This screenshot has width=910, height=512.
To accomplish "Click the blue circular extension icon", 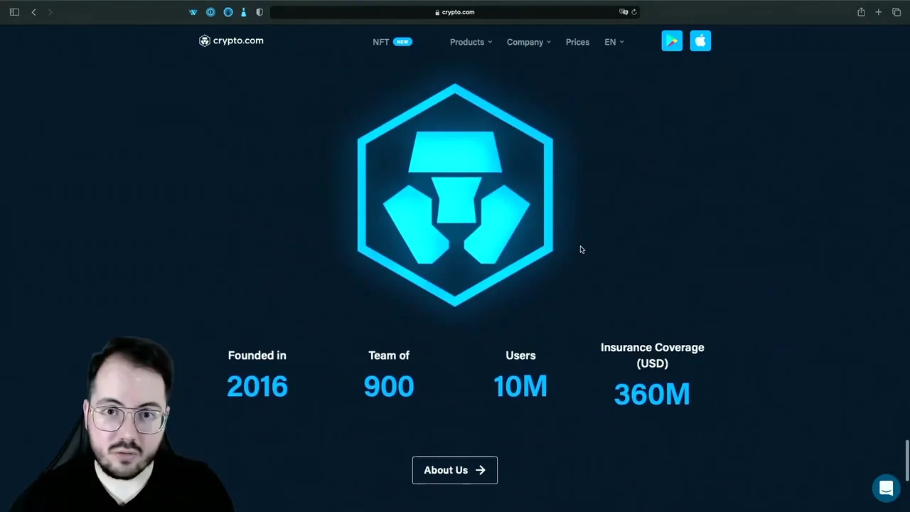I will pyautogui.click(x=228, y=12).
